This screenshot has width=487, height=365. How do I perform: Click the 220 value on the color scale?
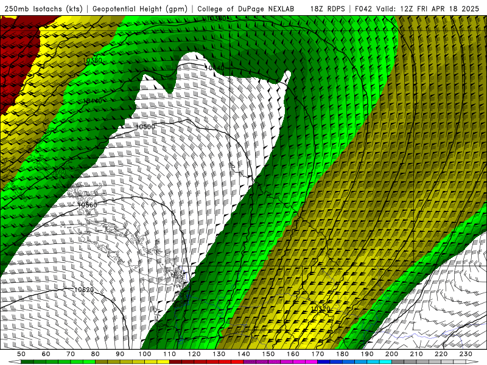(x=441, y=354)
